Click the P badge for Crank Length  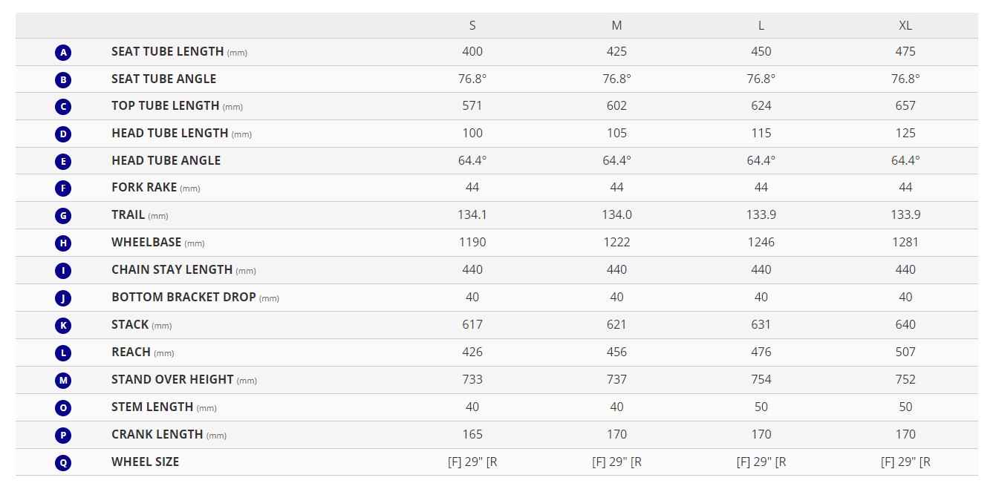coord(63,435)
